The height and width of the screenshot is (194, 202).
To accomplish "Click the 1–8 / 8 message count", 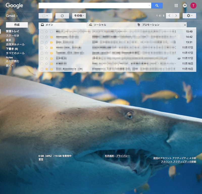I will coord(160,16).
